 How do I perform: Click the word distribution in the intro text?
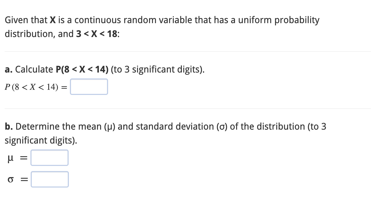click(x=29, y=34)
